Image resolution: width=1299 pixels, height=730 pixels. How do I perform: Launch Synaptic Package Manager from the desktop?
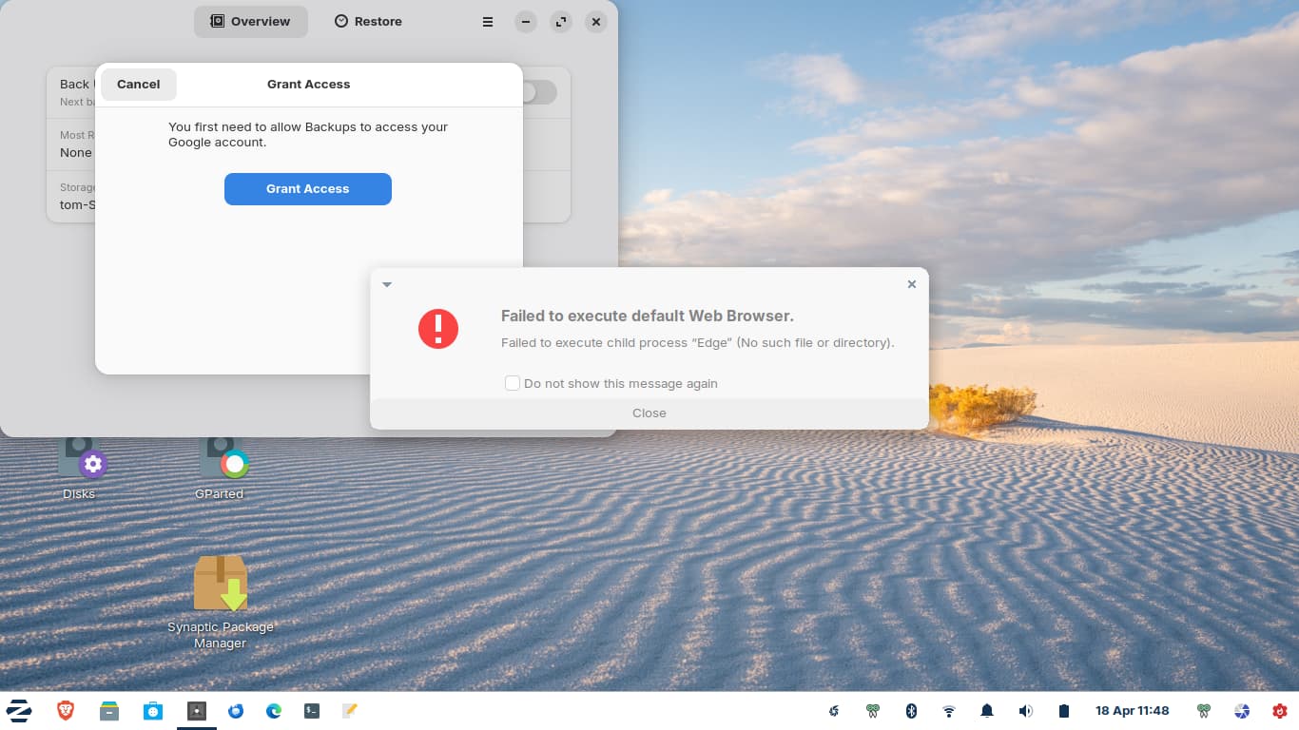222,583
